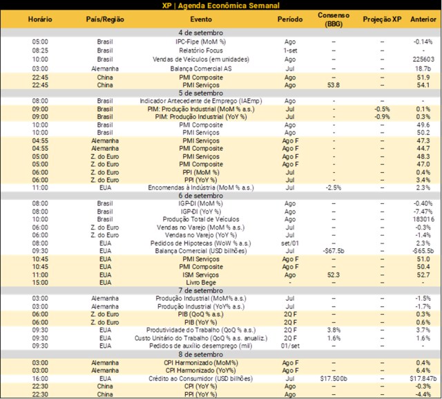Viewport: 442px width, 399px height.
Task: Select the 'PIB (QoQ % a.s.)' event cell
Action: pos(201,315)
